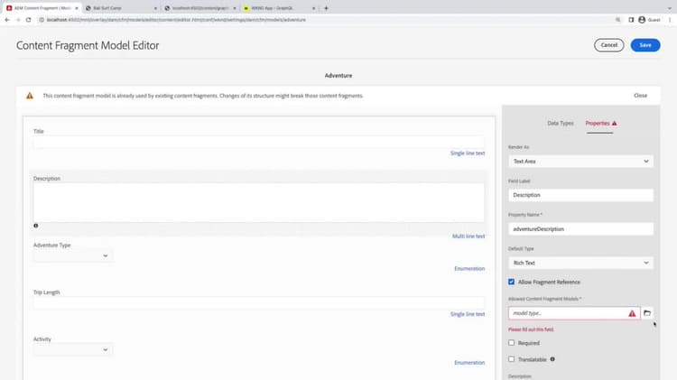This screenshot has height=380, width=677.
Task: Close the WKND App GraphQL tab
Action: [x=314, y=8]
